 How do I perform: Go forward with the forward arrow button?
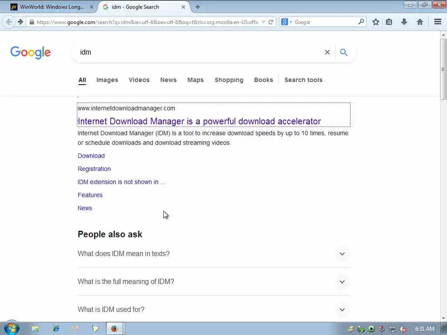(20, 22)
